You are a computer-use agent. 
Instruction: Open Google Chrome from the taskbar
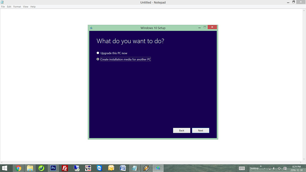point(18,168)
